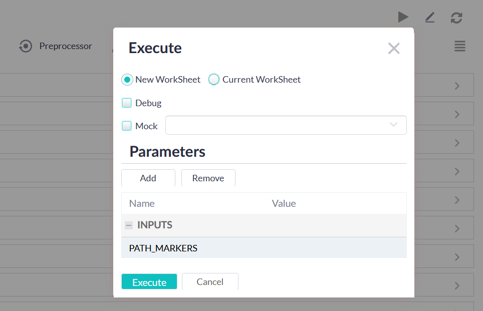Click the pencil edit icon

(x=429, y=18)
